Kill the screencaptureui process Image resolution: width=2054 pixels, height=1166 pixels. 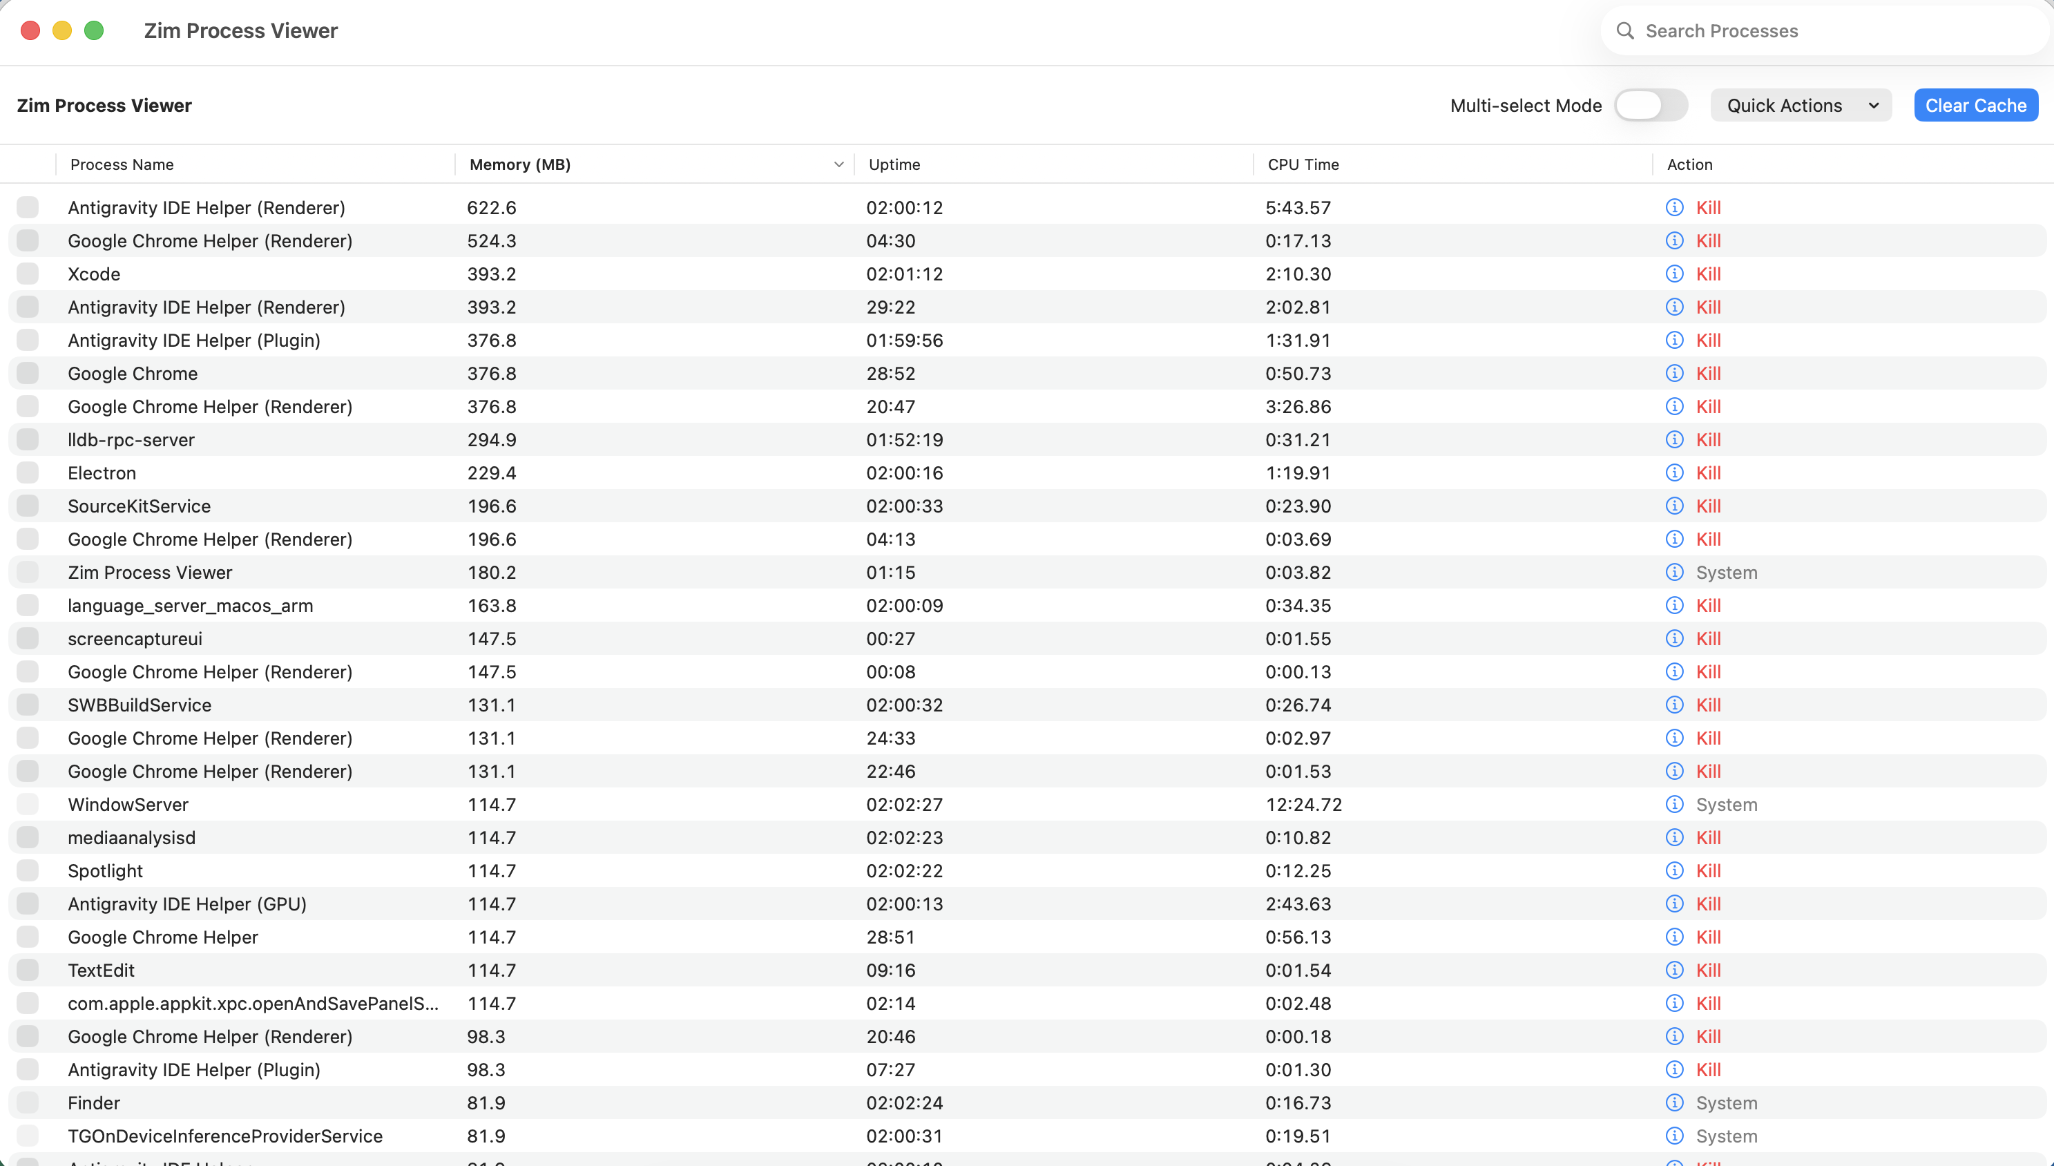pos(1708,638)
